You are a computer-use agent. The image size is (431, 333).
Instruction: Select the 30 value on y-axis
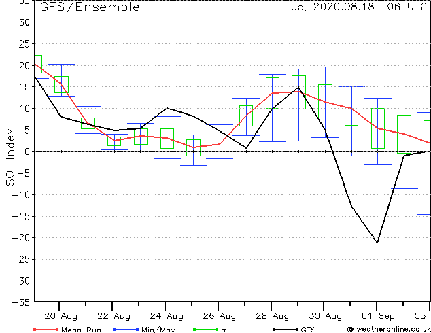click(24, 22)
